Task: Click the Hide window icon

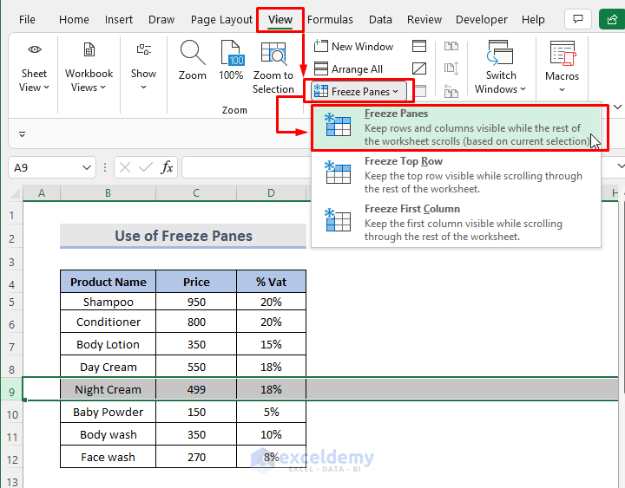Action: (x=419, y=68)
